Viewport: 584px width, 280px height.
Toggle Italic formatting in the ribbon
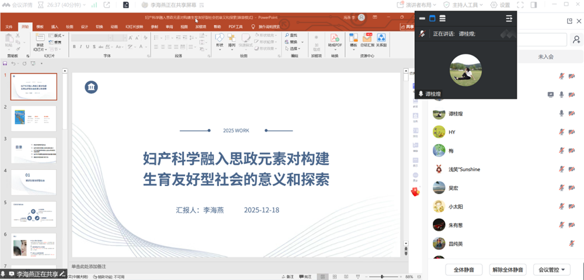81,47
